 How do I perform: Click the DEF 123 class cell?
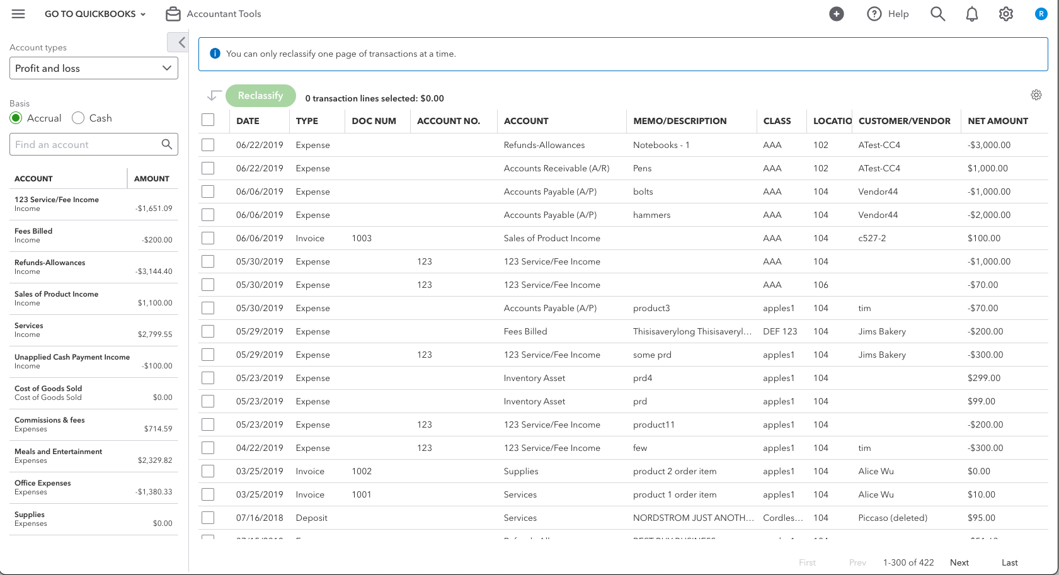780,331
